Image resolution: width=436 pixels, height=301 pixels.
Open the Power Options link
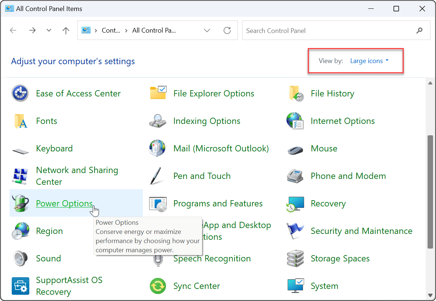tap(64, 203)
